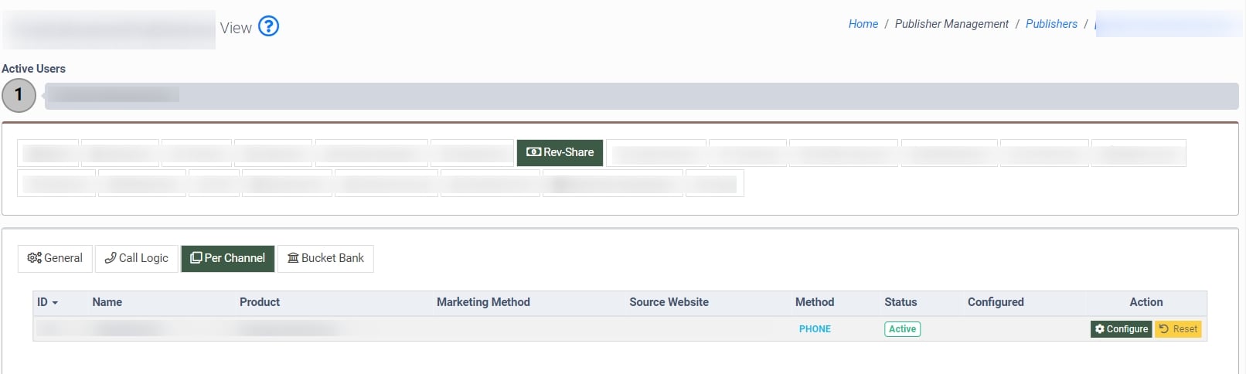Sort by Product column header

259,302
